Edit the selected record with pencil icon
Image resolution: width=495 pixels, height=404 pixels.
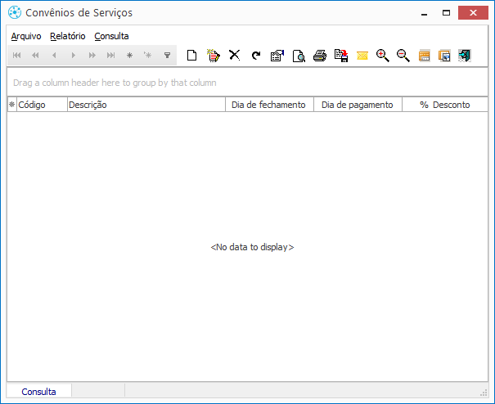pos(214,56)
